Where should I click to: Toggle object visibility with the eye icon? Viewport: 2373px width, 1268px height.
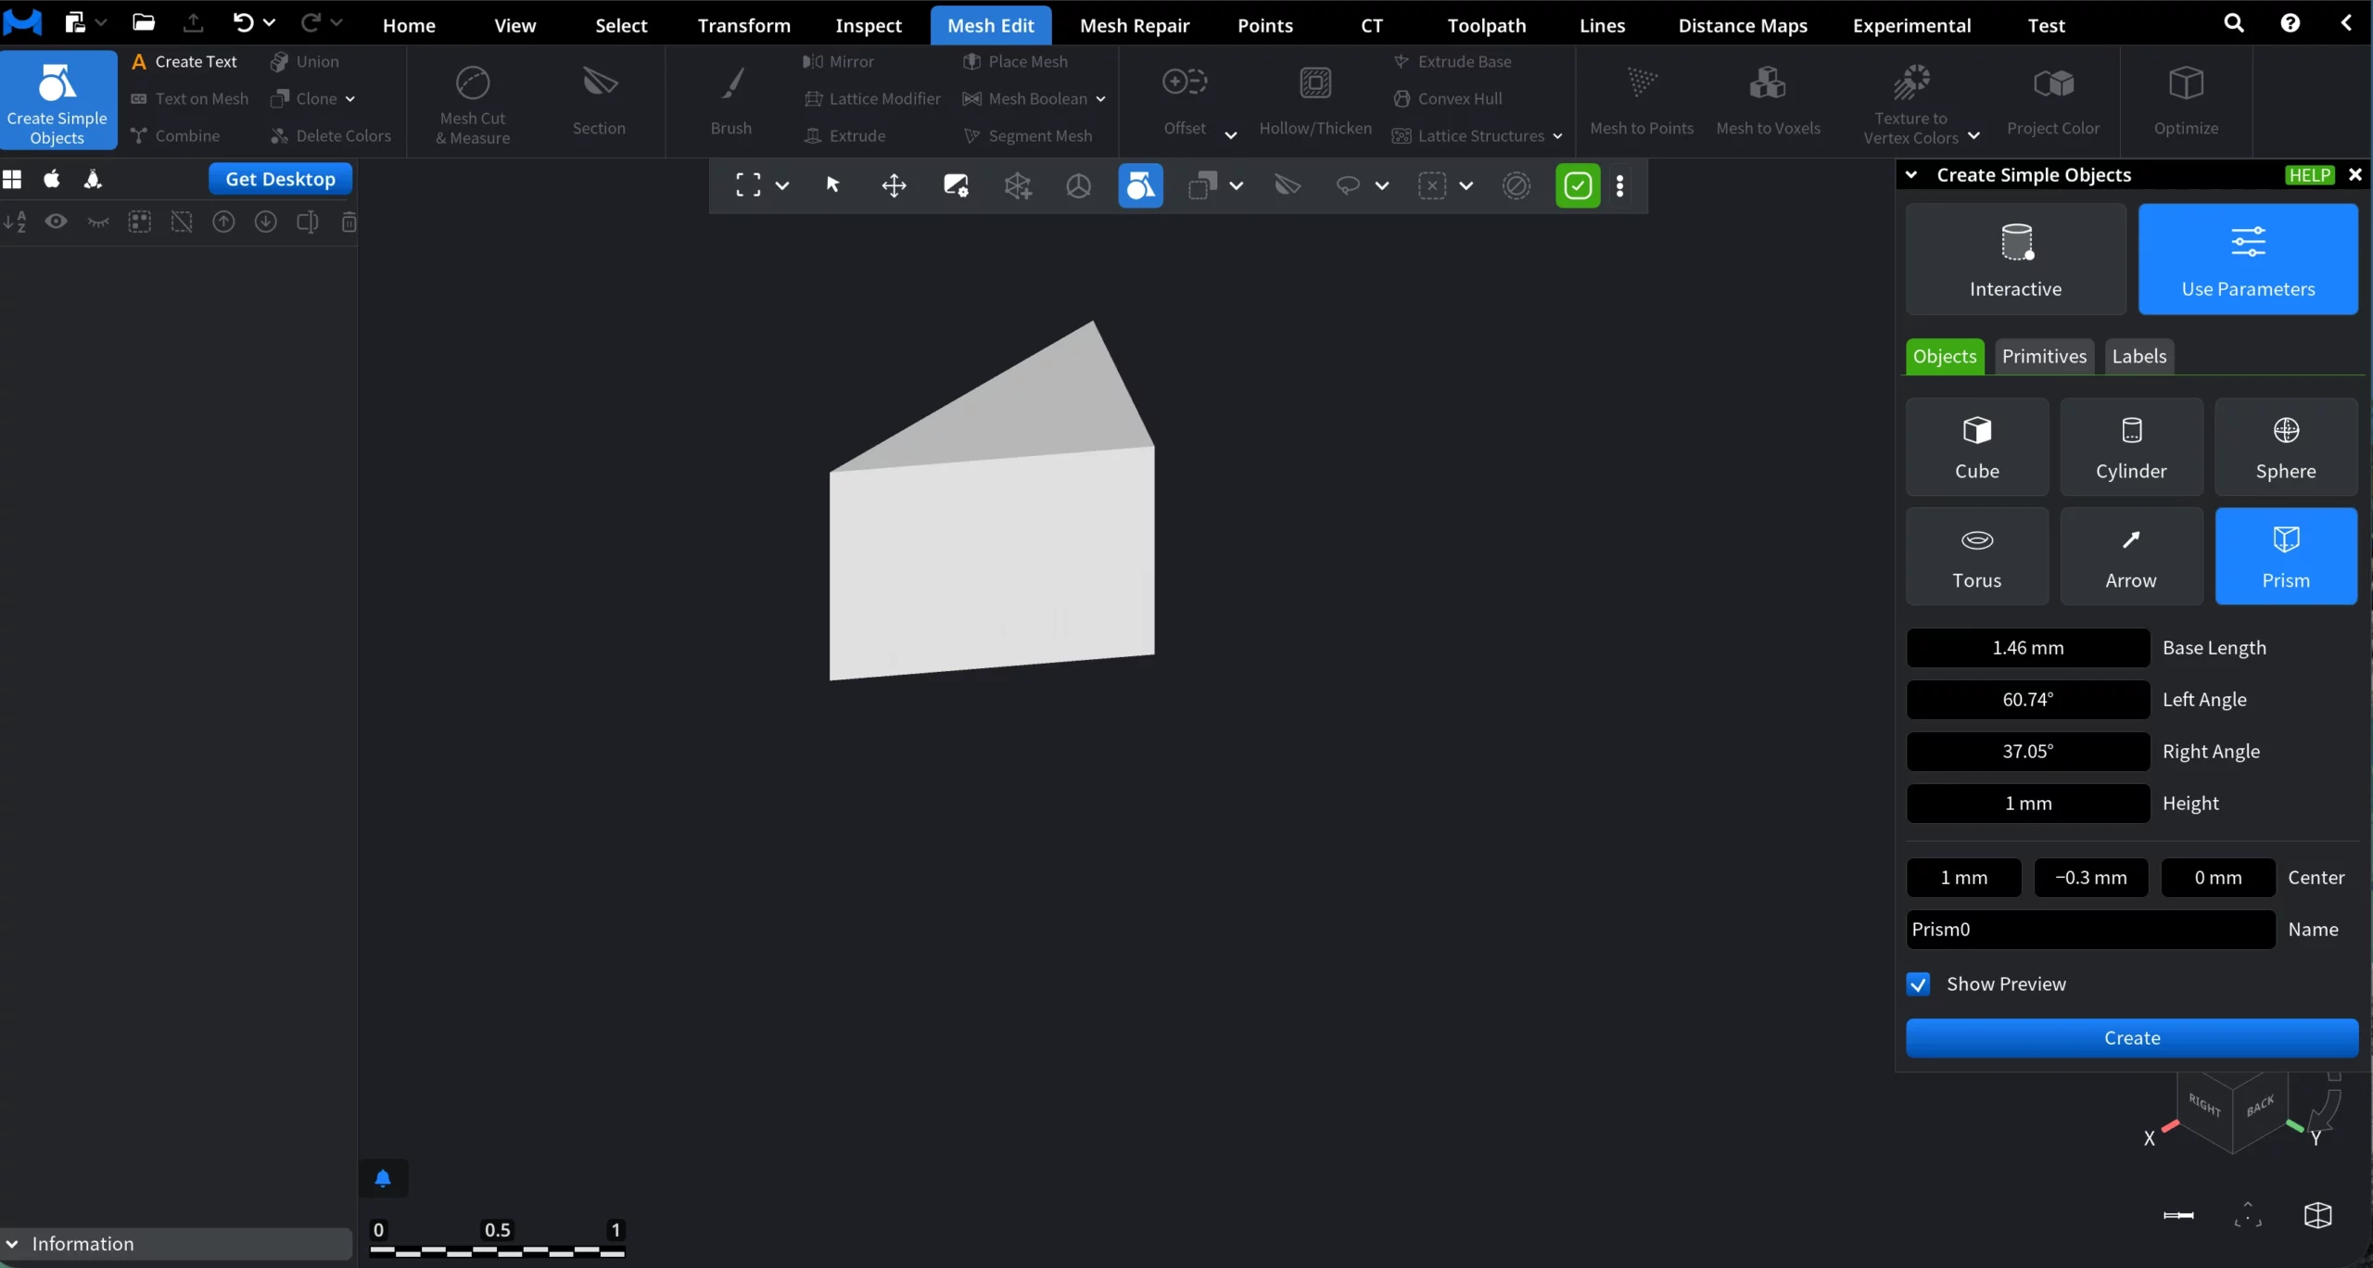(x=56, y=222)
